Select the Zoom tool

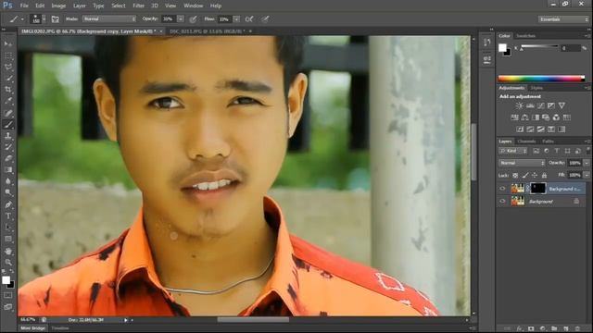8,262
